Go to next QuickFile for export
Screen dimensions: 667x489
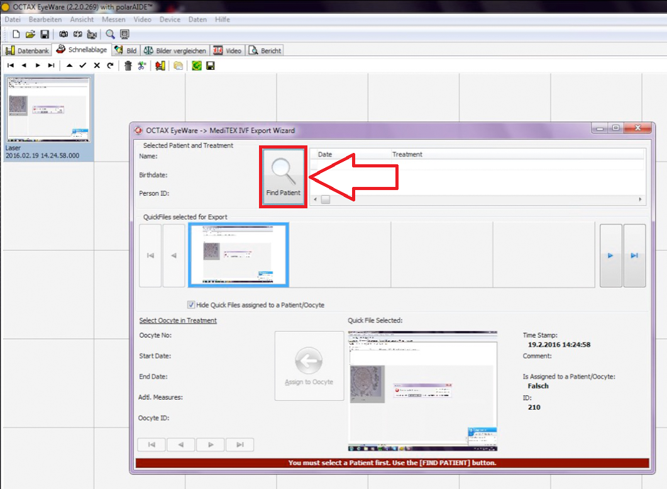[611, 256]
